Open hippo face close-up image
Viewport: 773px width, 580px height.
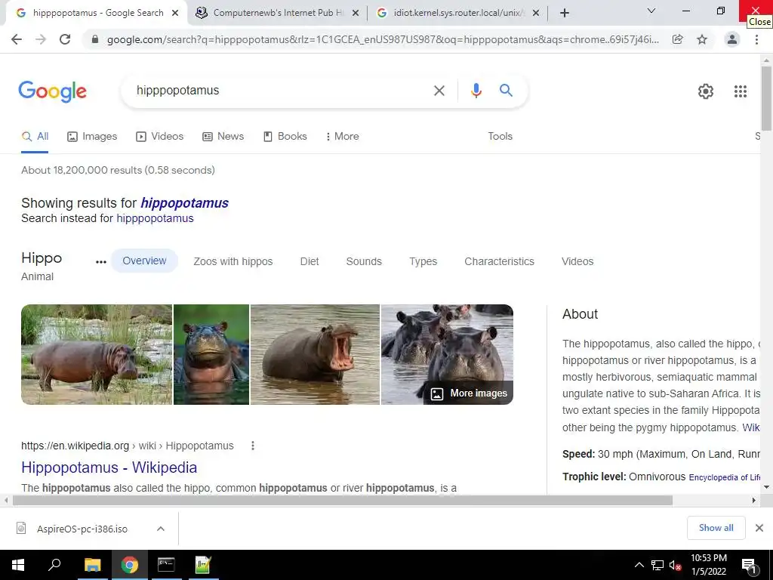point(211,355)
